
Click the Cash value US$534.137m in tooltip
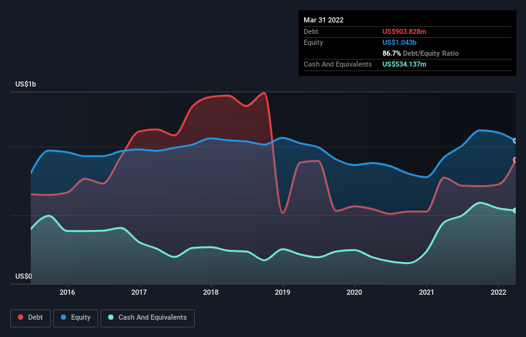click(404, 64)
